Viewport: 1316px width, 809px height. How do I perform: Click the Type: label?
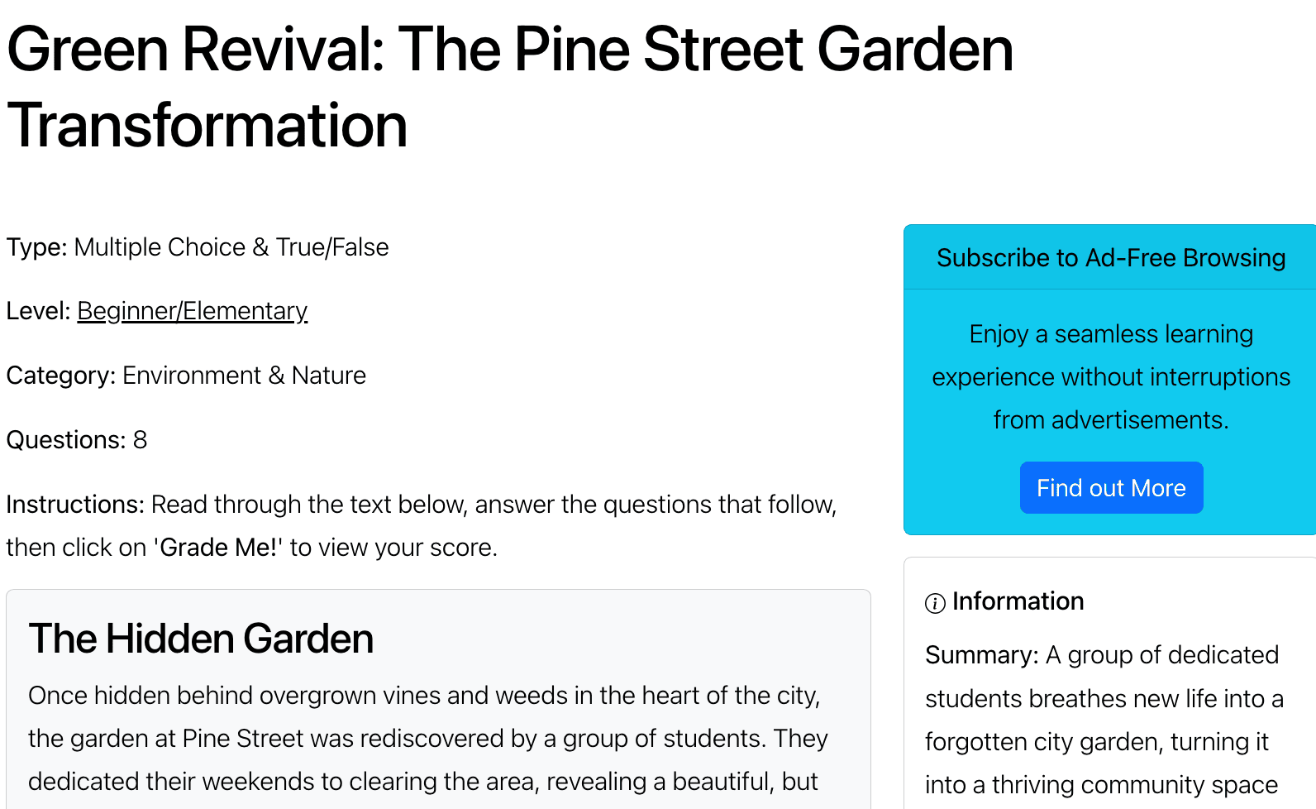(36, 247)
